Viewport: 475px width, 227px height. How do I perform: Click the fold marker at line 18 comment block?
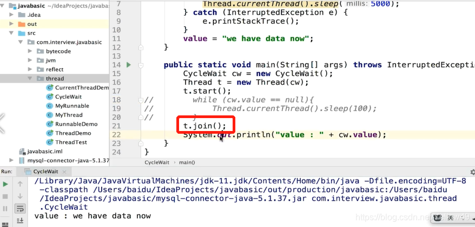(141, 100)
